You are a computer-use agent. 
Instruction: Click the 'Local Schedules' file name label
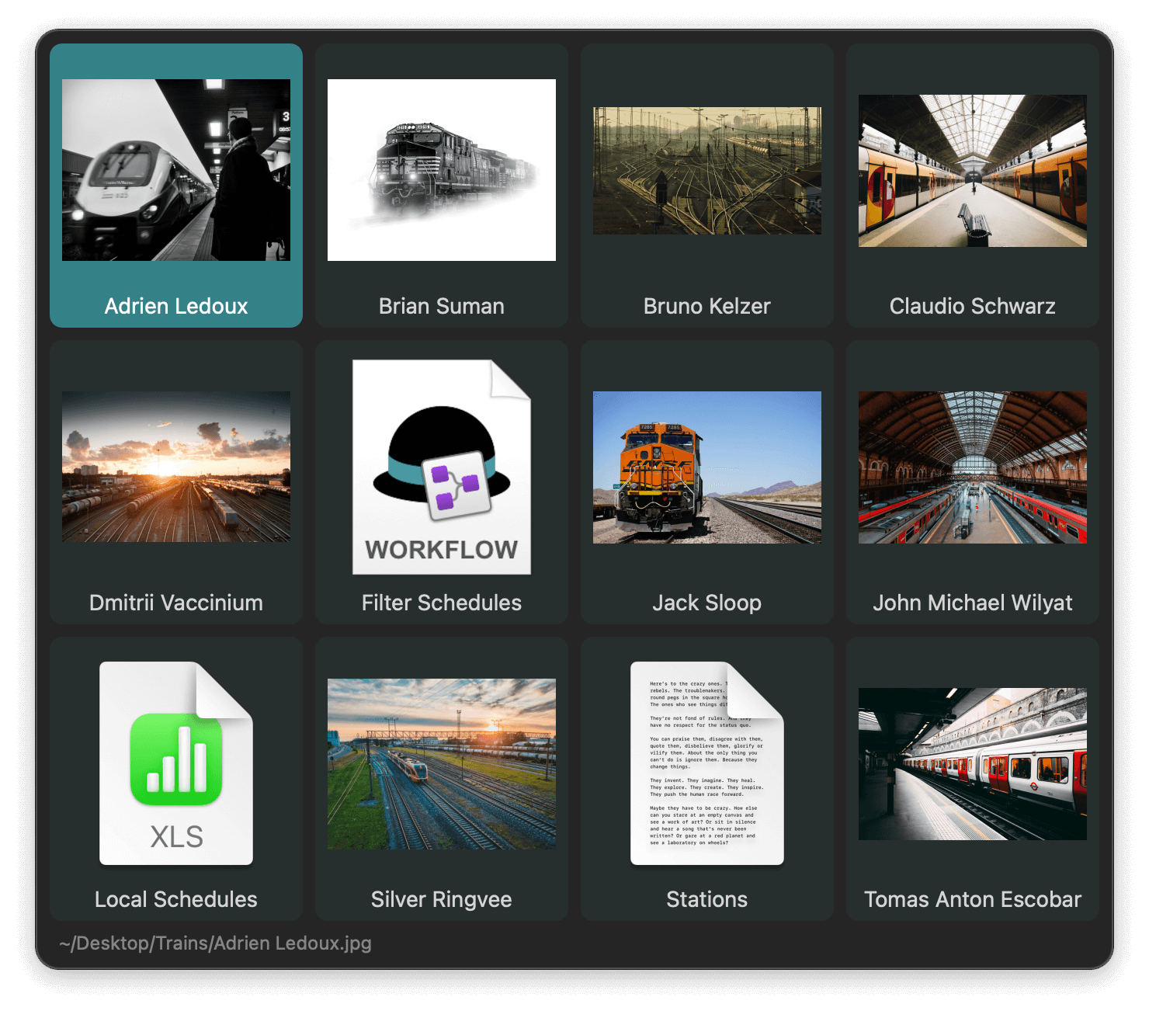pyautogui.click(x=176, y=899)
